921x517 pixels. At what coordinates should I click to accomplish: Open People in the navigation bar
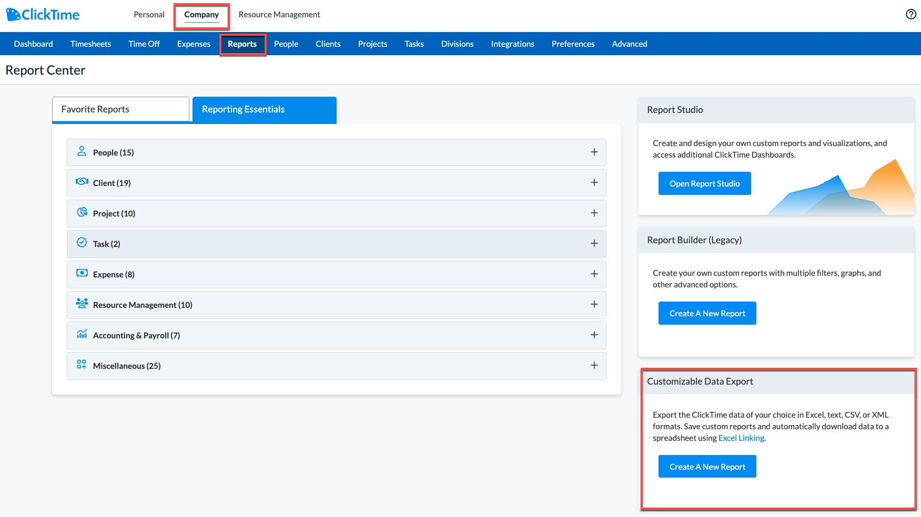click(286, 44)
